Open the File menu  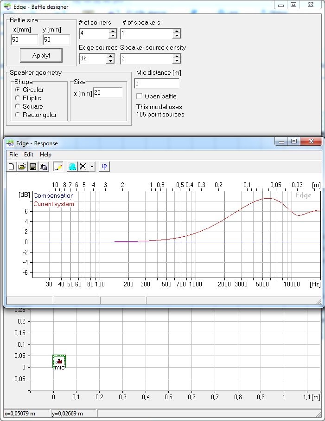[x=13, y=155]
